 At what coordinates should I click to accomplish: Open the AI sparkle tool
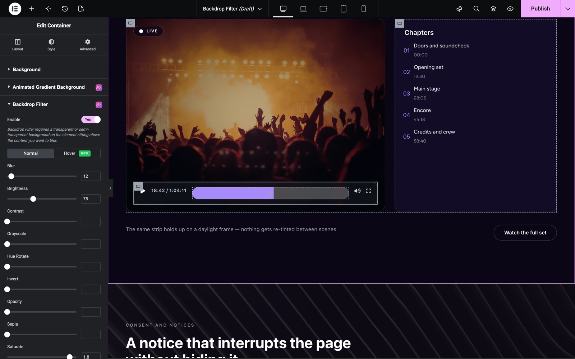click(48, 9)
